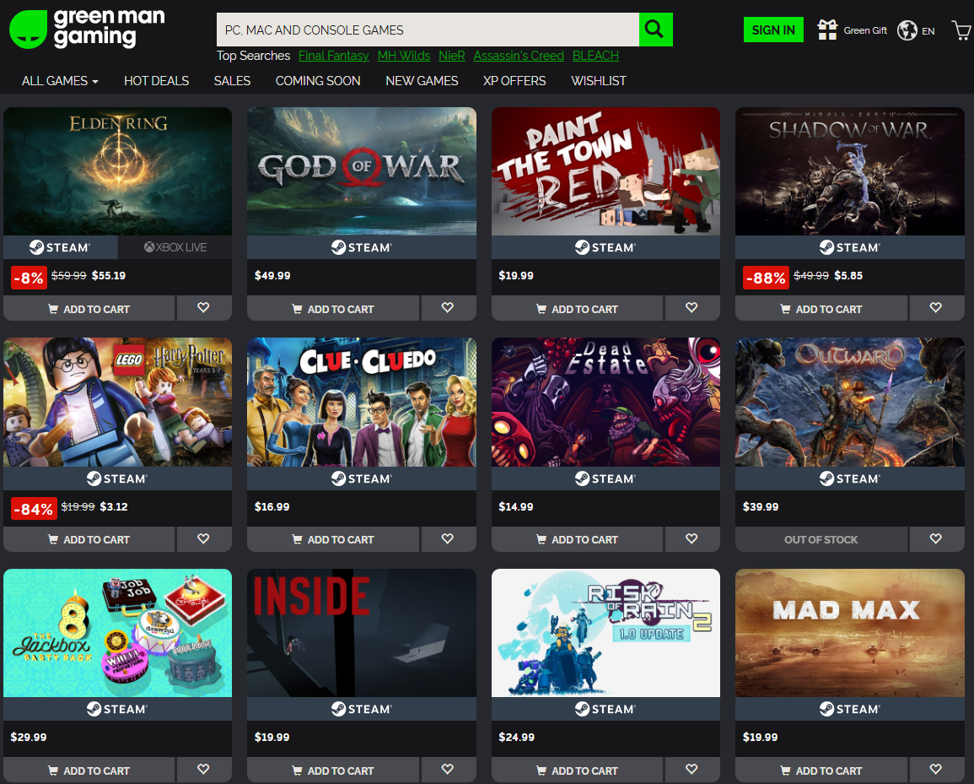Click inside the game search field
The height and width of the screenshot is (784, 974).
click(427, 30)
